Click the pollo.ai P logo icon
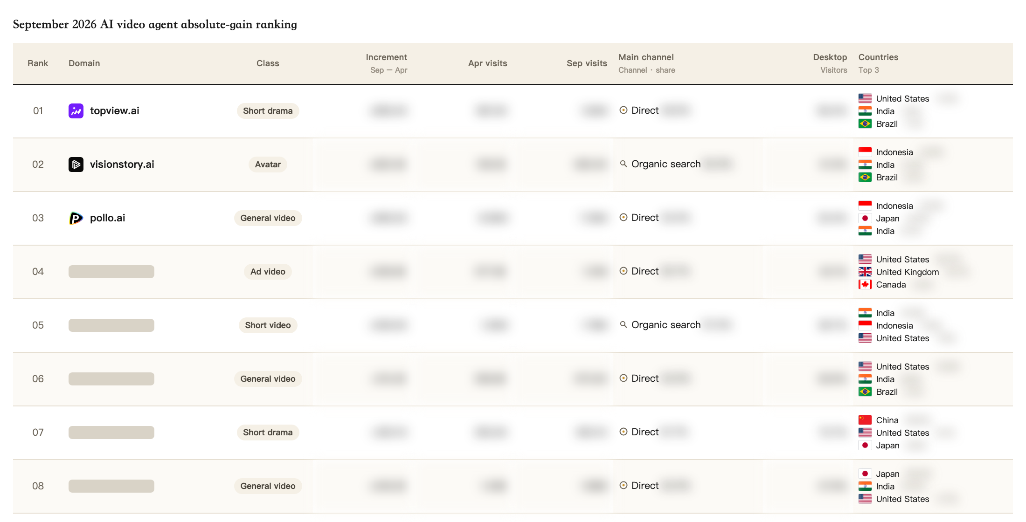Image resolution: width=1026 pixels, height=522 pixels. pyautogui.click(x=76, y=218)
